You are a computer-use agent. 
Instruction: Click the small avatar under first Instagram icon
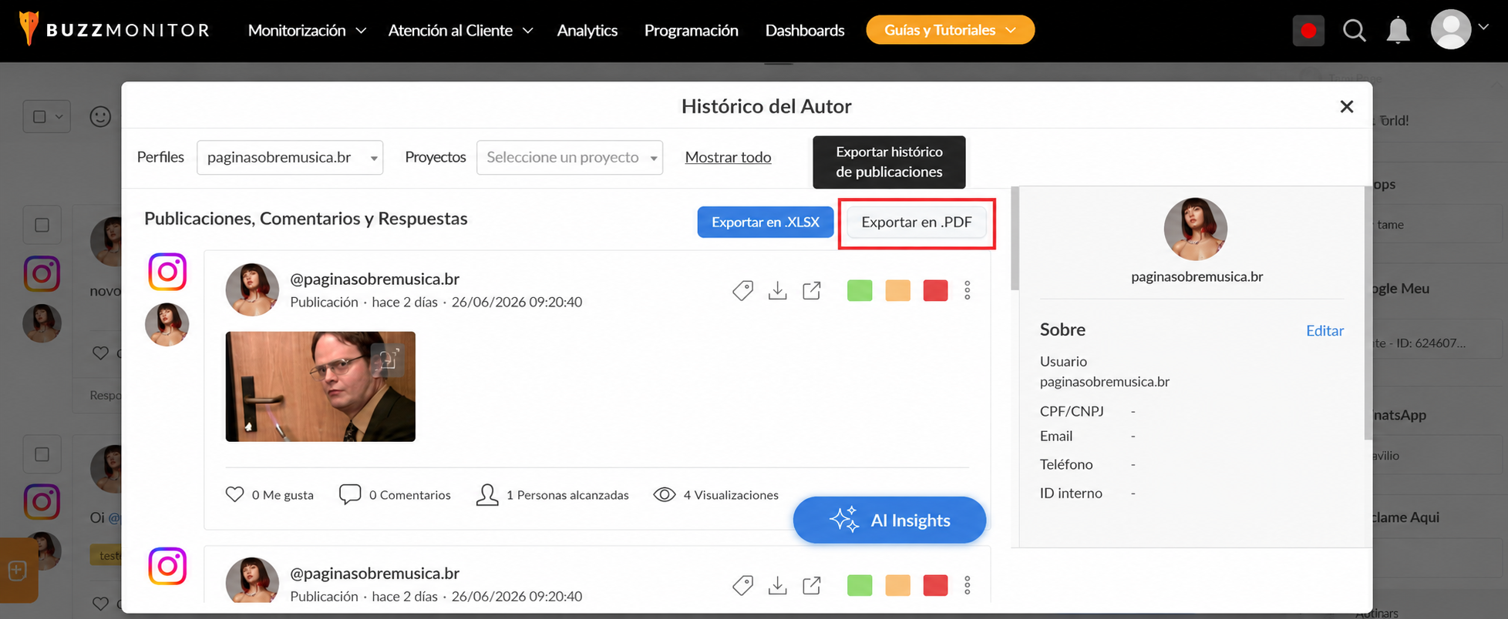tap(167, 324)
